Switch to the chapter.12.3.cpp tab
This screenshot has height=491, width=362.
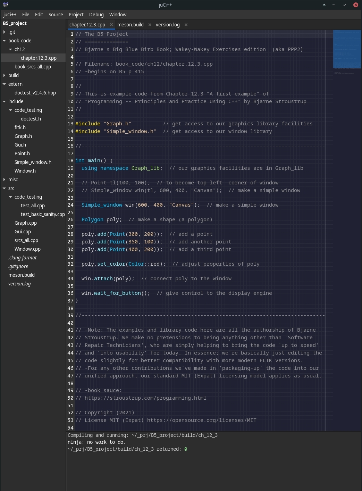(87, 25)
